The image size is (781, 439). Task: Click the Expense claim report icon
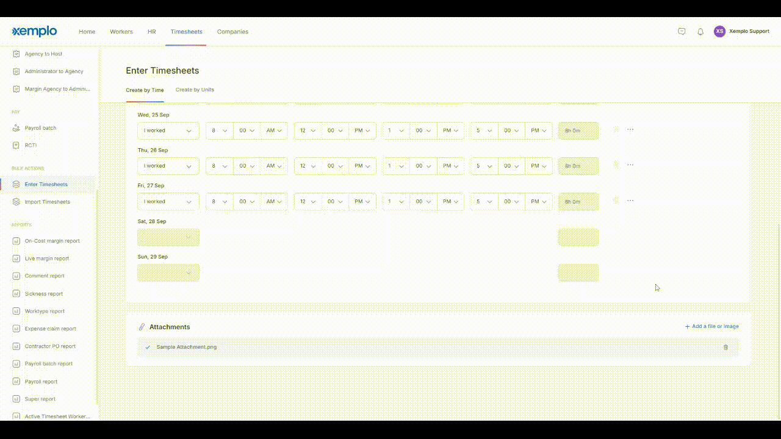click(16, 329)
